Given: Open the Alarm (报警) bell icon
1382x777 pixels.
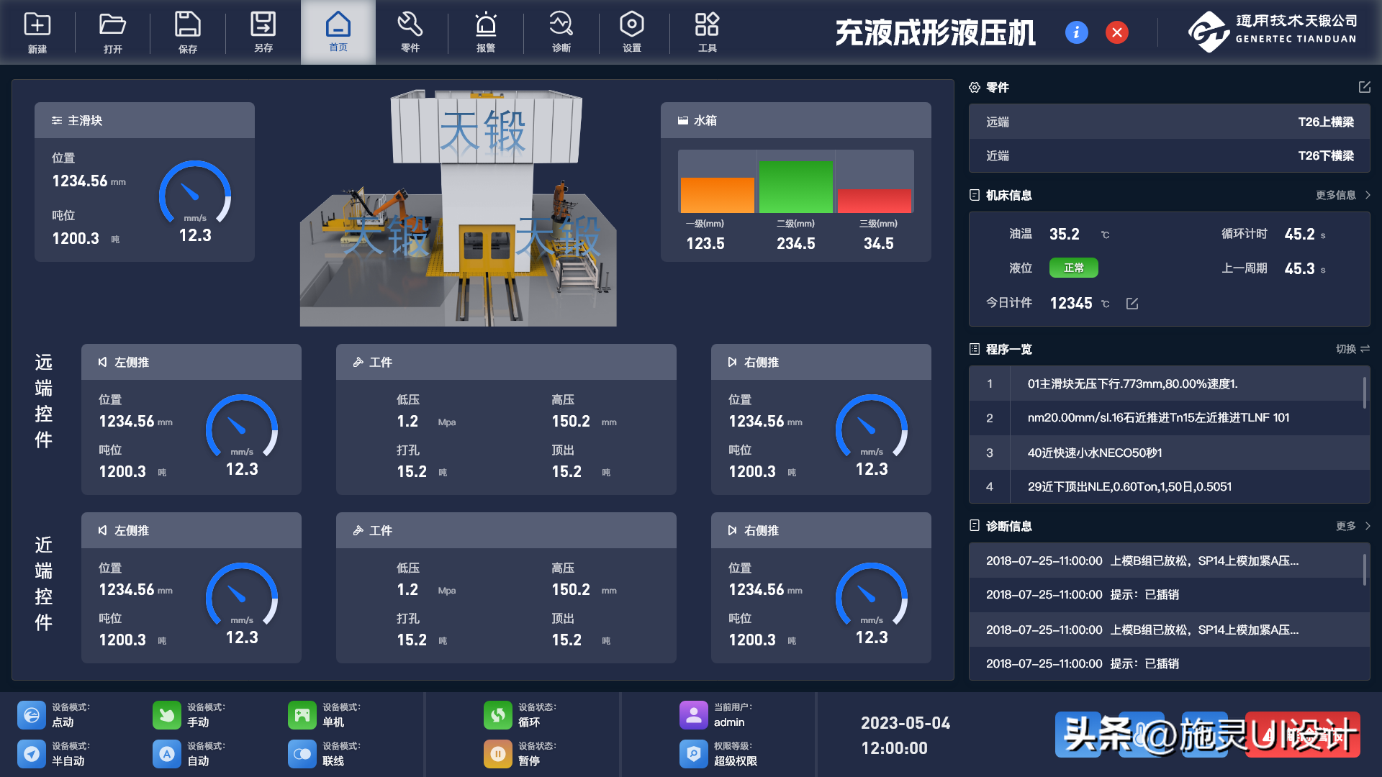Looking at the screenshot, I should [486, 25].
